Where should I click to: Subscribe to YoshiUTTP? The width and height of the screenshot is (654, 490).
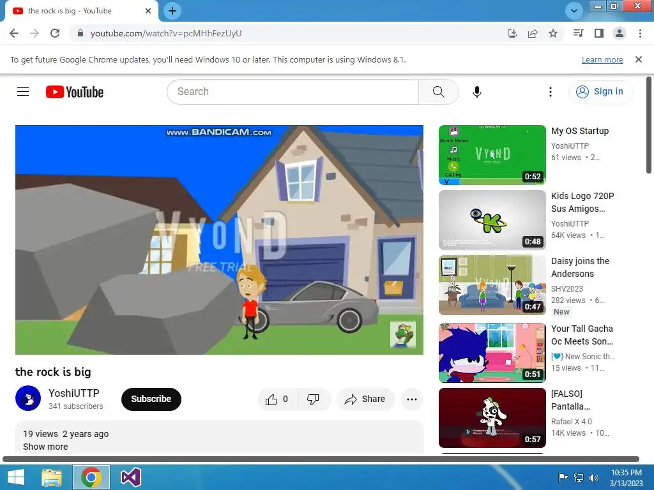coord(151,399)
